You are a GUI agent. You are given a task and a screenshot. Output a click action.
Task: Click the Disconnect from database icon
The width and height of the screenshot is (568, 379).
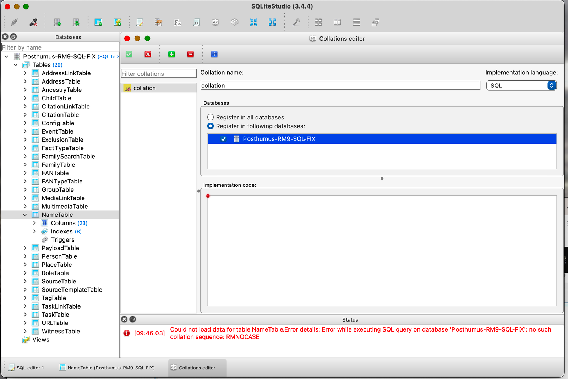[x=33, y=22]
